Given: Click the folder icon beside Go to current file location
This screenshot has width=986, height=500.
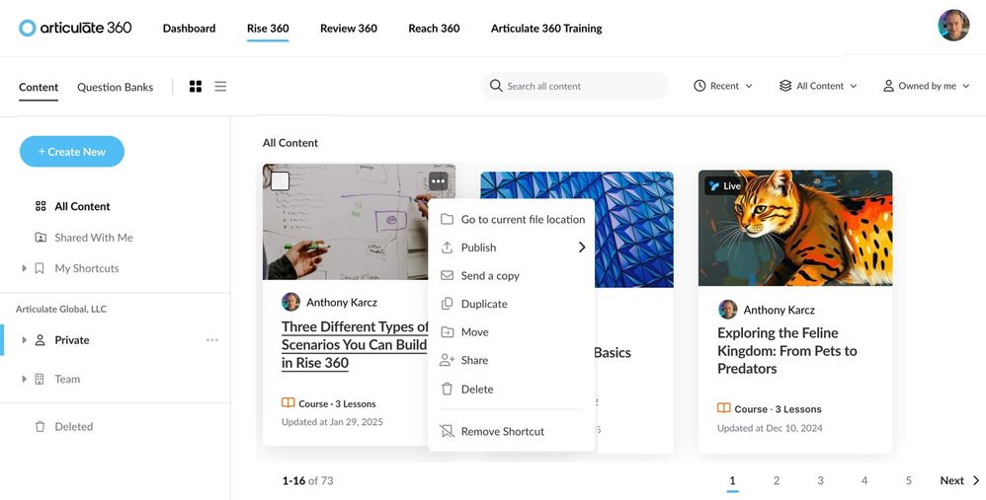Looking at the screenshot, I should click(x=448, y=220).
